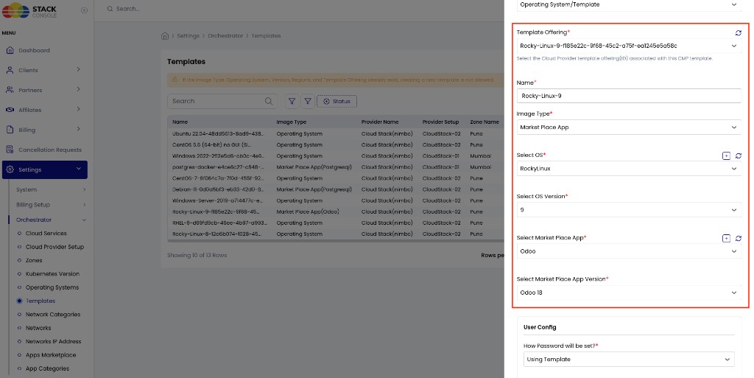Click the Provider Name column header
Image resolution: width=754 pixels, height=378 pixels.
[x=380, y=122]
